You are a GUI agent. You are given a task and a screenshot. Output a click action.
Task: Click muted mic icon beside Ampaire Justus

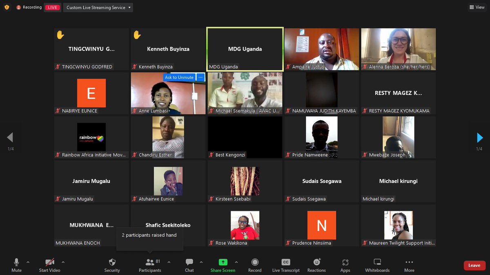[288, 67]
